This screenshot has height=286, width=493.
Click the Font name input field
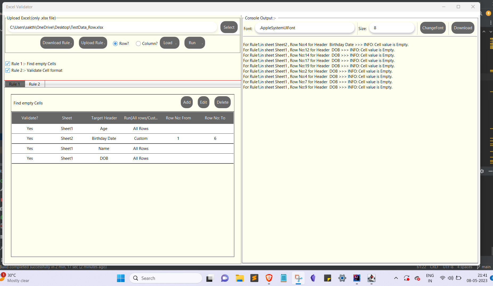coord(304,28)
